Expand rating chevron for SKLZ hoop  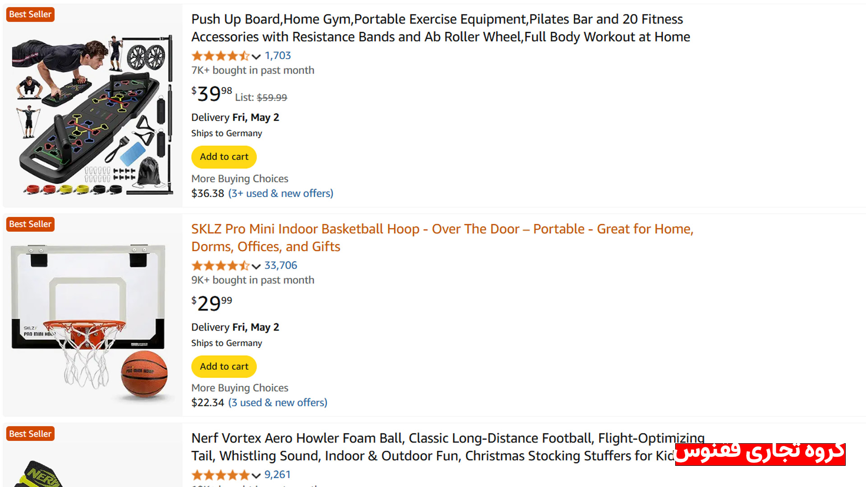coord(256,266)
